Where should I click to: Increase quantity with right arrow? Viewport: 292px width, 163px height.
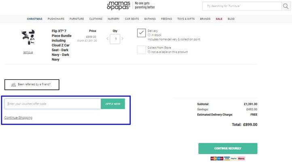(x=123, y=38)
